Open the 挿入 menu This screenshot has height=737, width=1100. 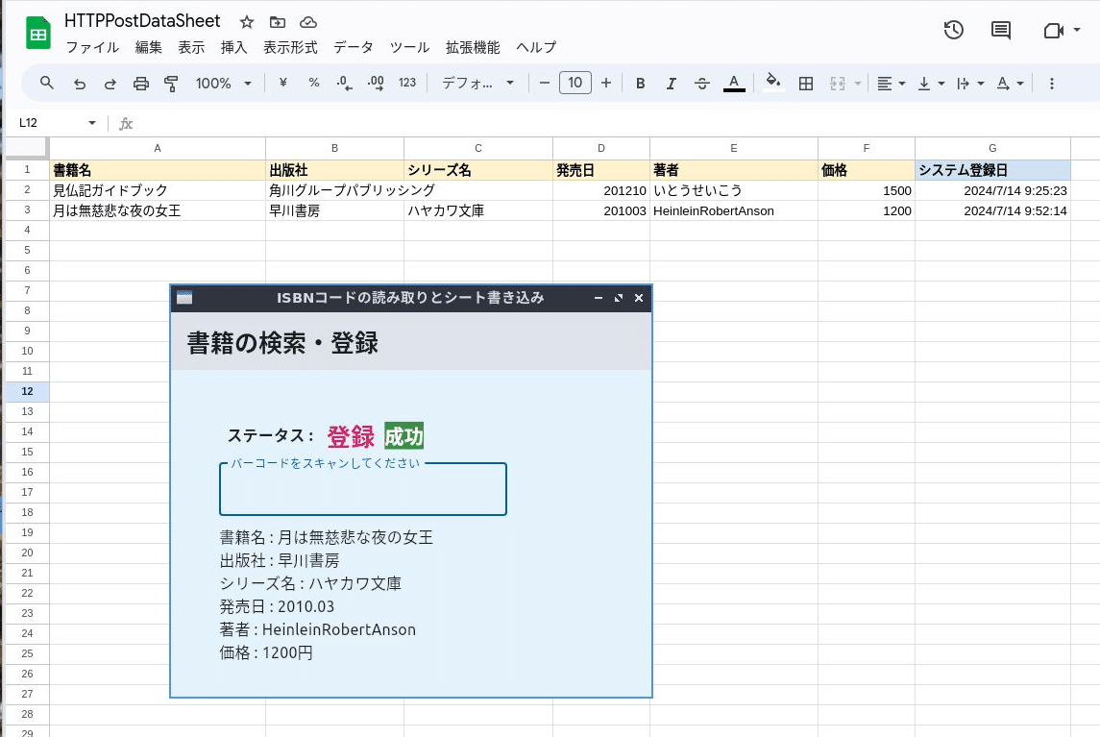[x=233, y=47]
